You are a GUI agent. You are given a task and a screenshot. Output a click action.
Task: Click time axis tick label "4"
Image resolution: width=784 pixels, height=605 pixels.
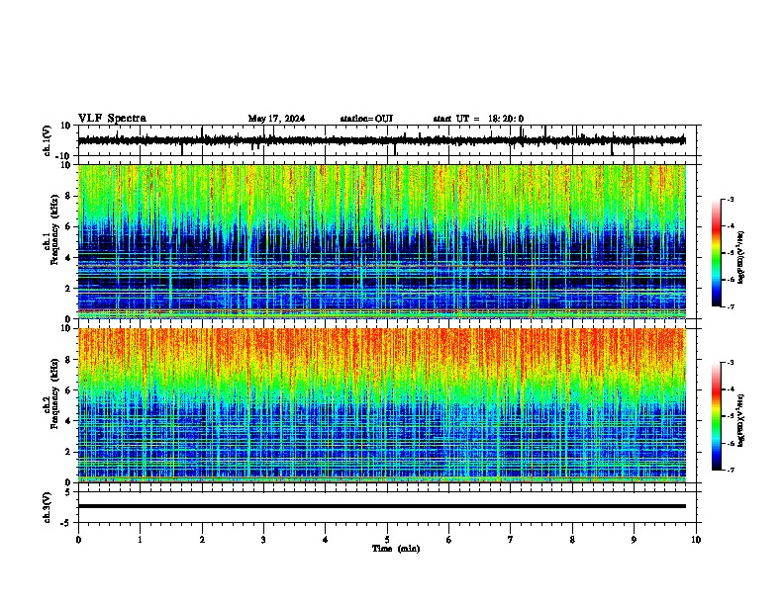(x=326, y=540)
